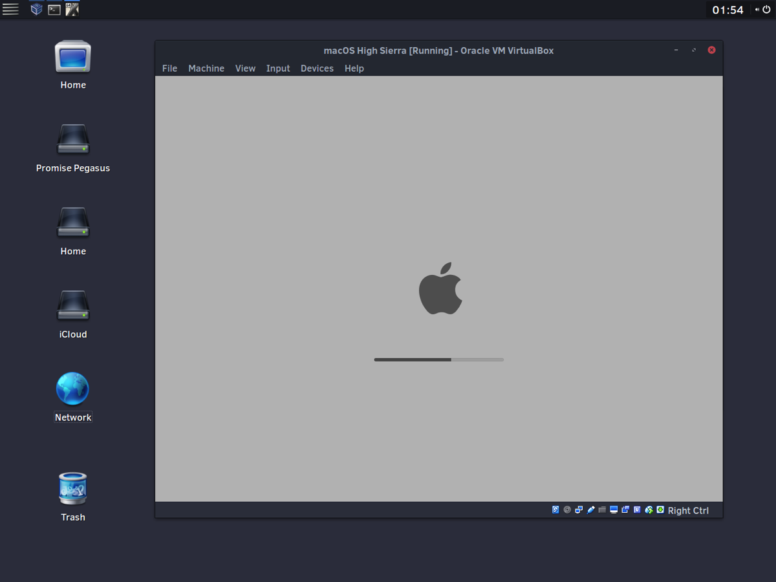This screenshot has height=582, width=776.
Task: Open the Input menu
Action: coord(278,69)
